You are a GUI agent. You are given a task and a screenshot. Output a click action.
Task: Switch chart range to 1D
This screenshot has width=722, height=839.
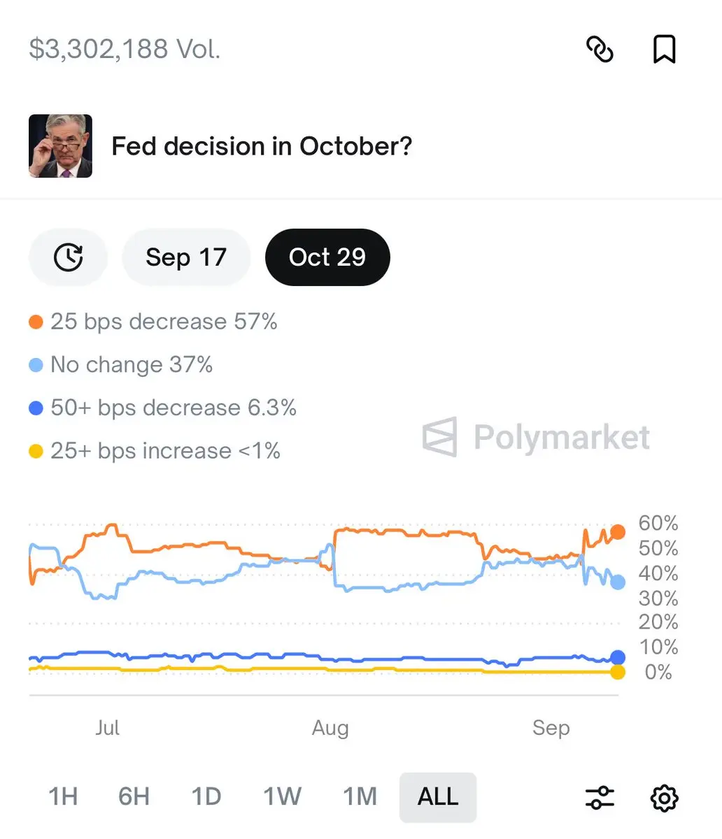click(206, 796)
